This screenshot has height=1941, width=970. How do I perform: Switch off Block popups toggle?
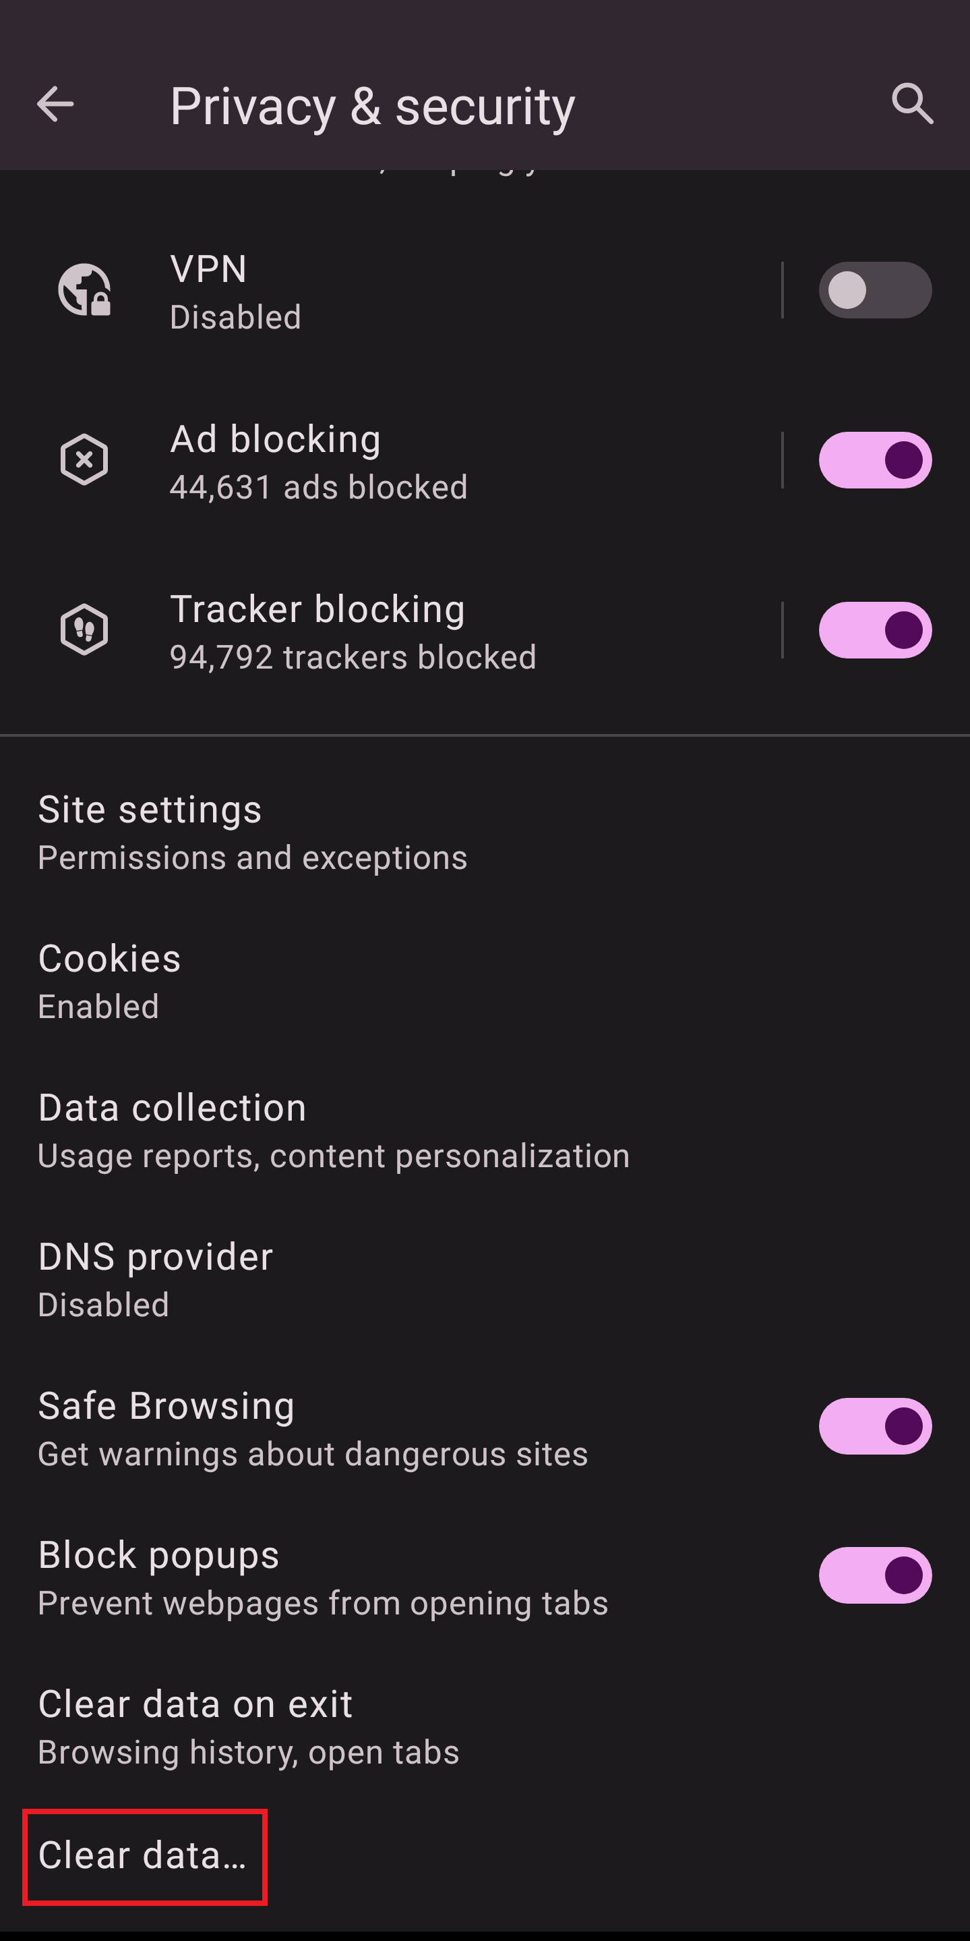click(874, 1575)
